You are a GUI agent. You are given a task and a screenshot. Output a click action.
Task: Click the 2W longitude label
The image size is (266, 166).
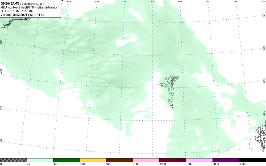pos(235,2)
